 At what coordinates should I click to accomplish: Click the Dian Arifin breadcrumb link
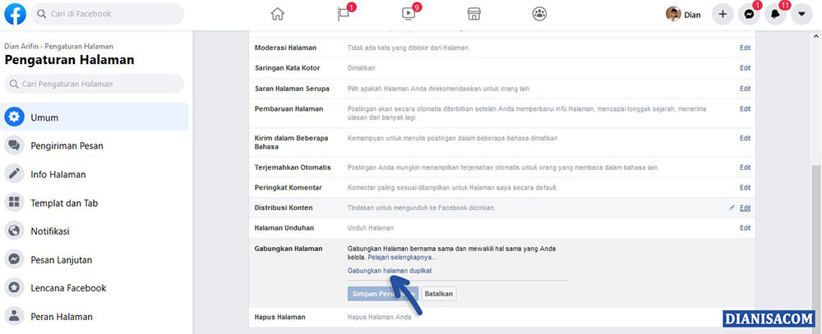[21, 47]
